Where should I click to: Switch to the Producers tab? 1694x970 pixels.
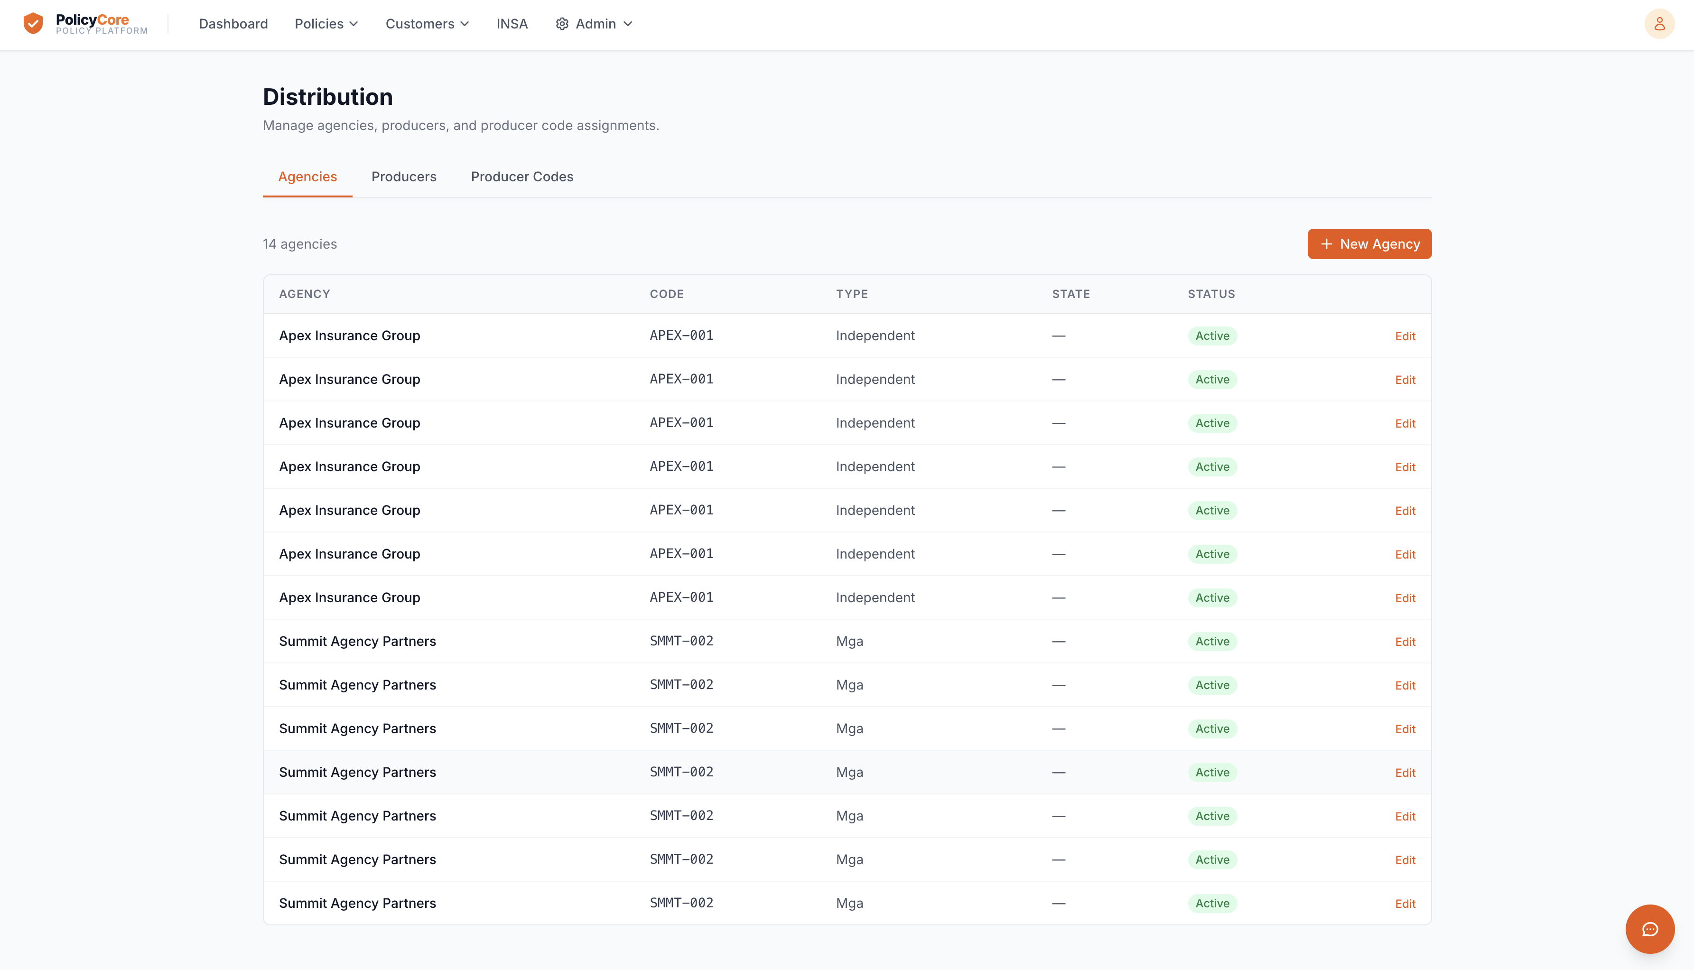(x=404, y=177)
